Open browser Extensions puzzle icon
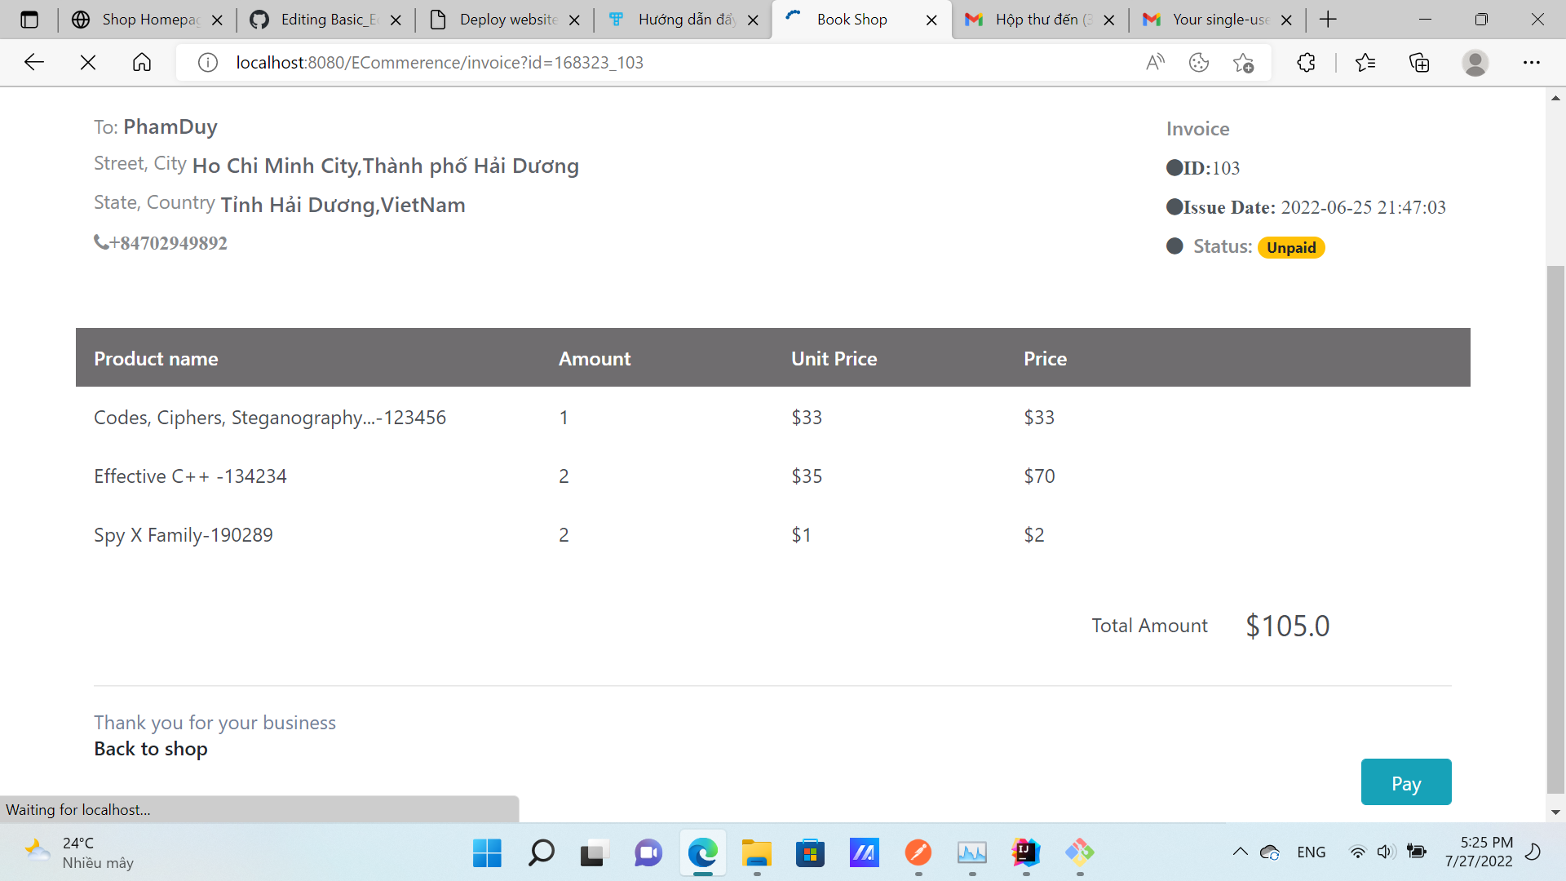The width and height of the screenshot is (1566, 881). click(x=1306, y=62)
